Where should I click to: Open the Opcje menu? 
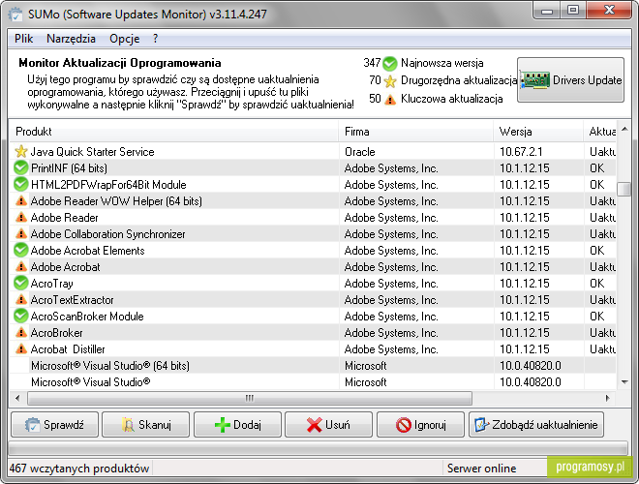tap(124, 39)
